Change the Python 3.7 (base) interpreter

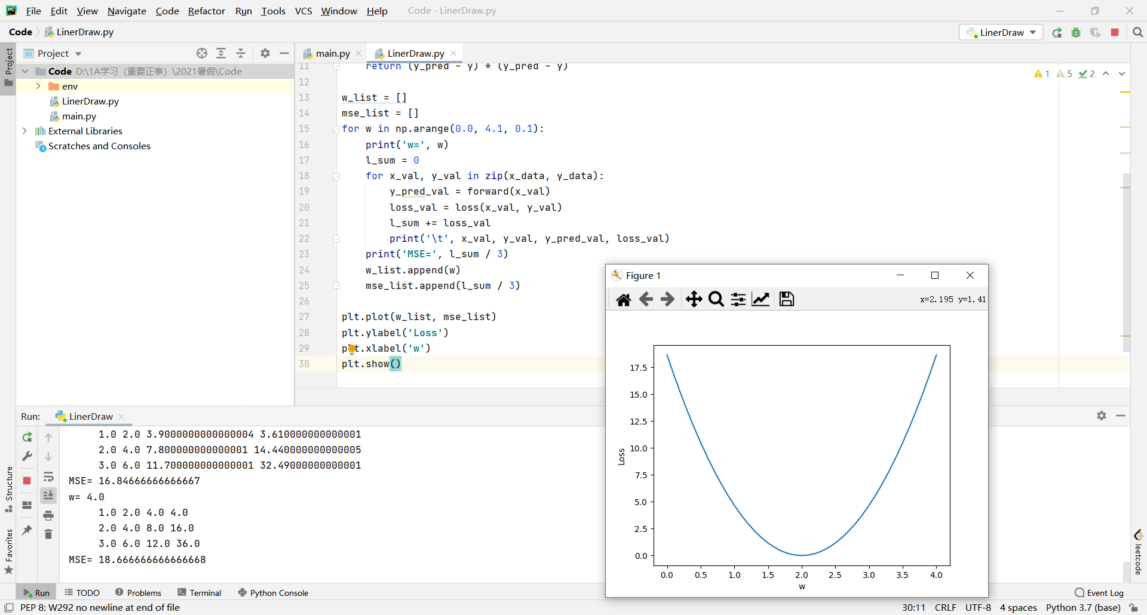point(1083,607)
